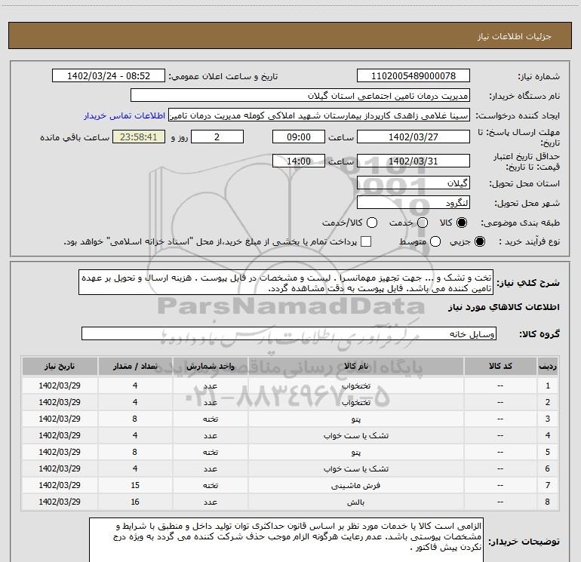Click the buyer organization name field
This screenshot has height=562, width=581.
300,96
